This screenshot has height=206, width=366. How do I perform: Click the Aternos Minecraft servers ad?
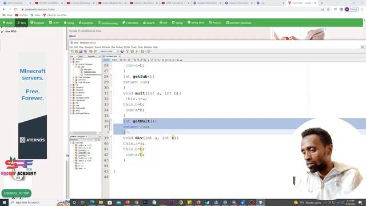click(33, 105)
